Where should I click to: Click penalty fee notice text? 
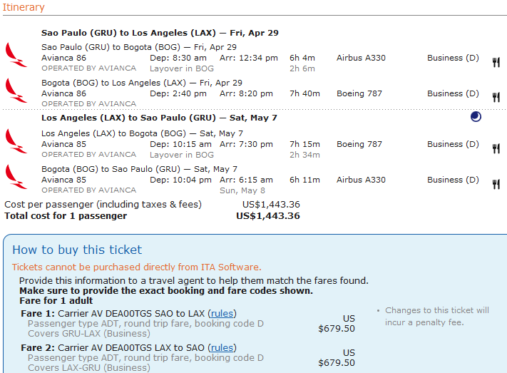pyautogui.click(x=436, y=316)
